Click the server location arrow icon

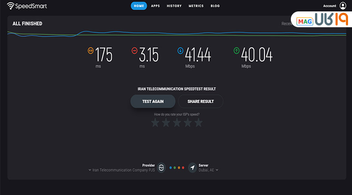tap(192, 167)
